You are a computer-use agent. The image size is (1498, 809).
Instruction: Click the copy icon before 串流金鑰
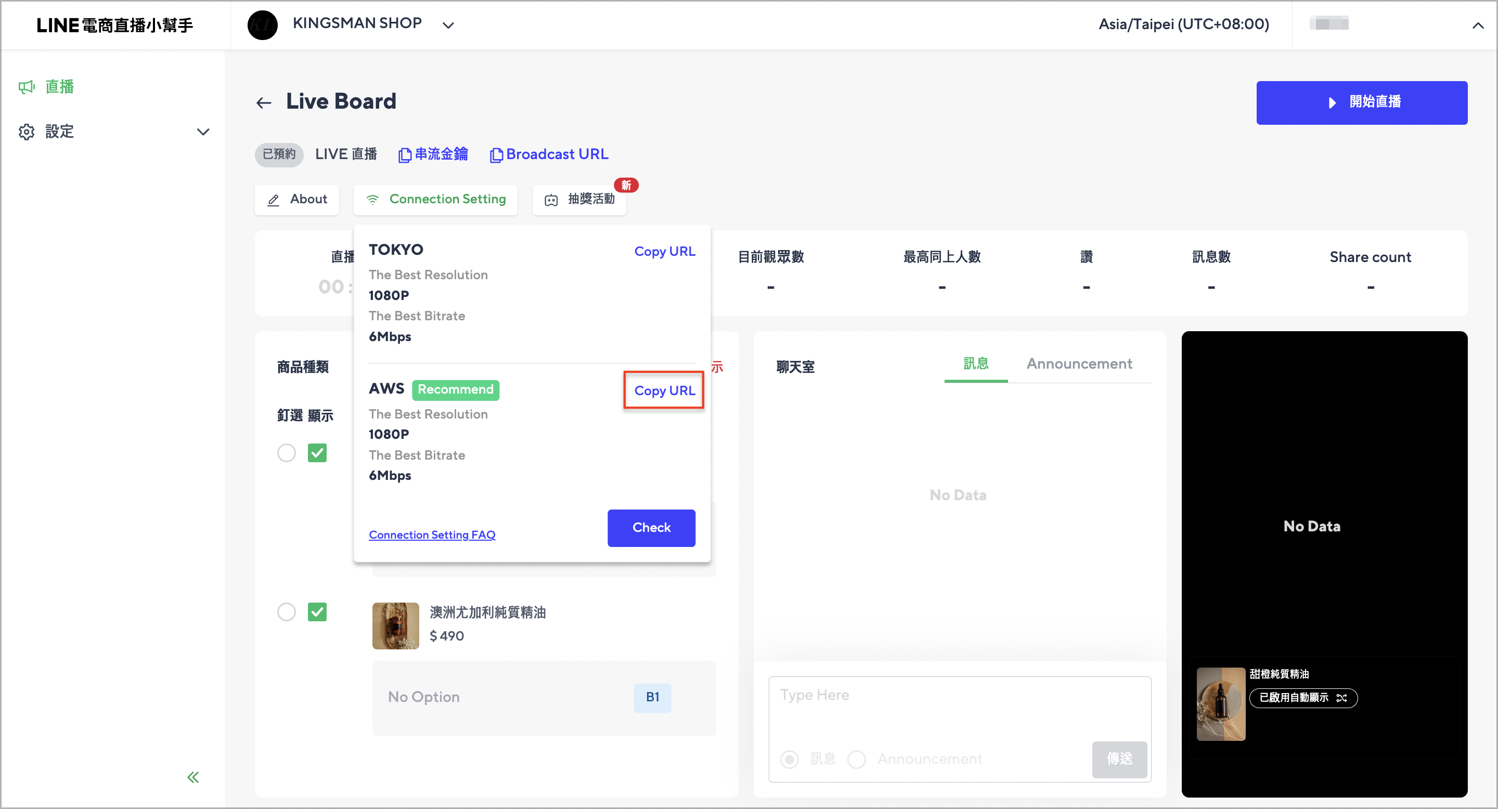[405, 155]
